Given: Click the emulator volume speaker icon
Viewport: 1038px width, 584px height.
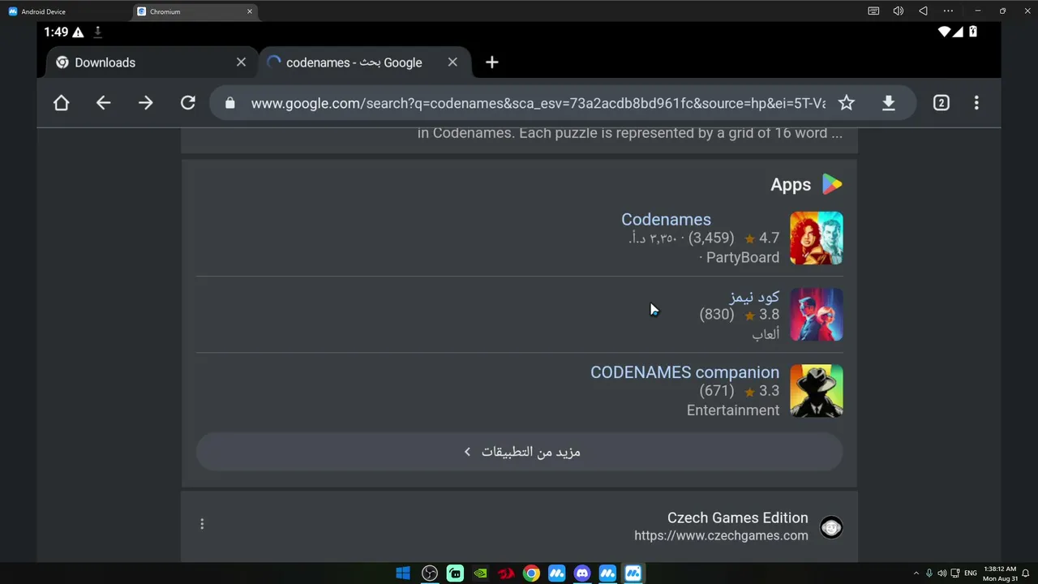Looking at the screenshot, I should pos(899,11).
